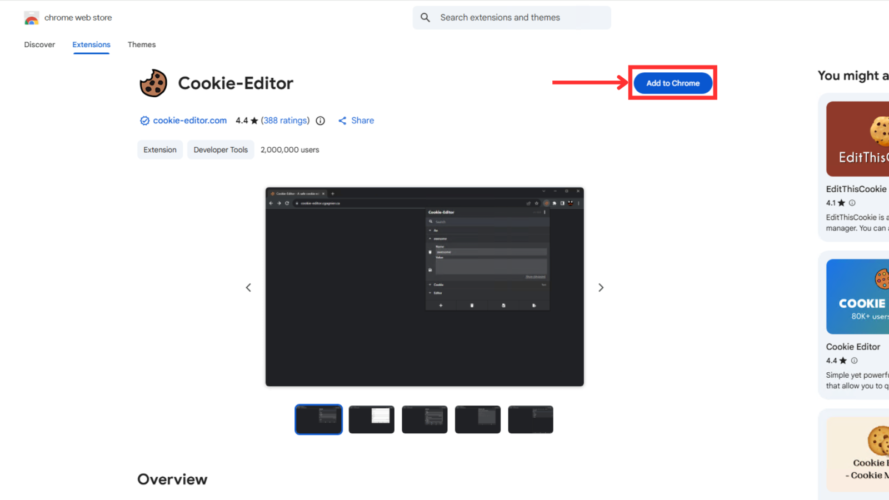Switch to the Themes tab
The width and height of the screenshot is (889, 500).
click(x=142, y=44)
